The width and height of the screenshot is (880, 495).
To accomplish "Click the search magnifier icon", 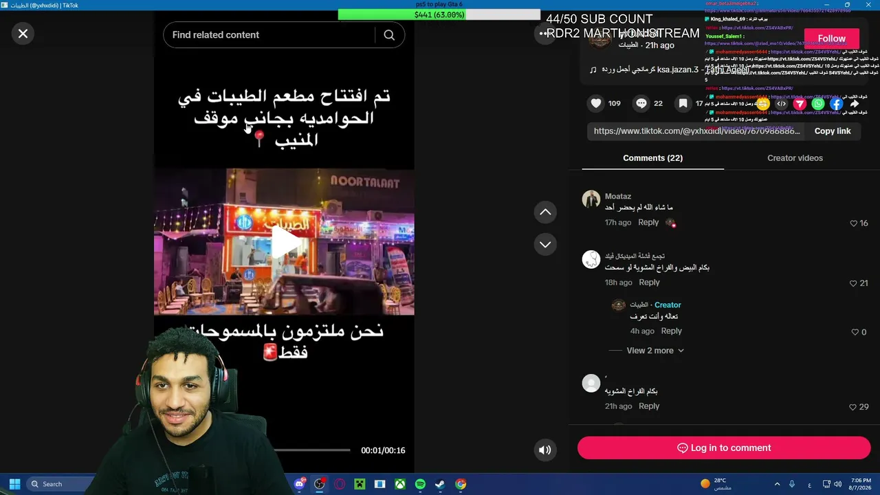I will click(389, 35).
